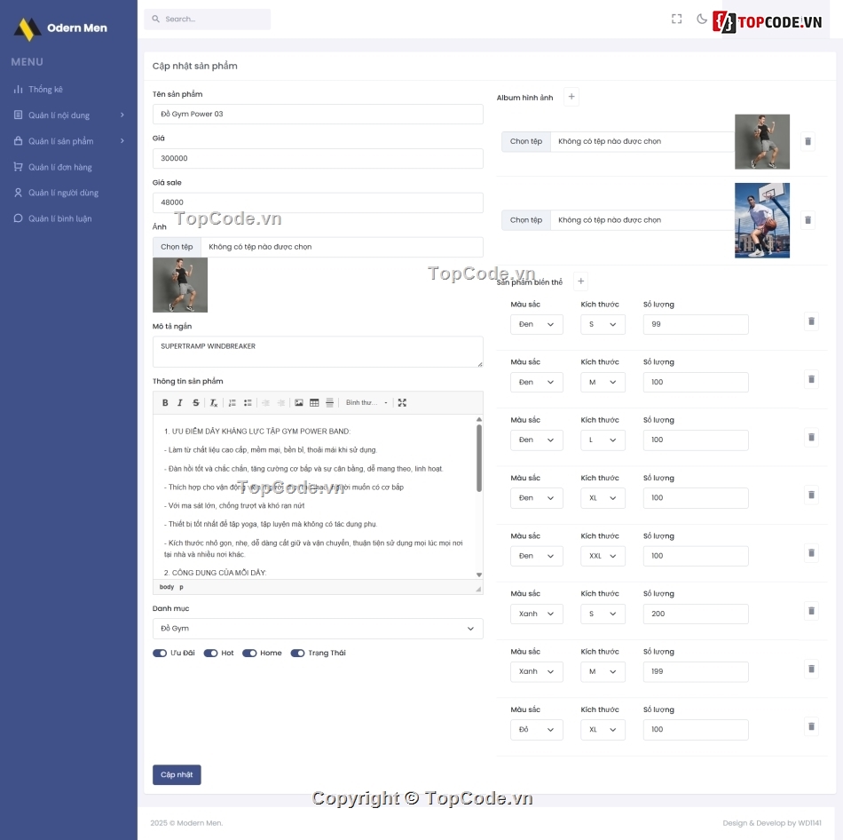Delete the Đen XXL variant row
This screenshot has height=840, width=843.
click(811, 553)
